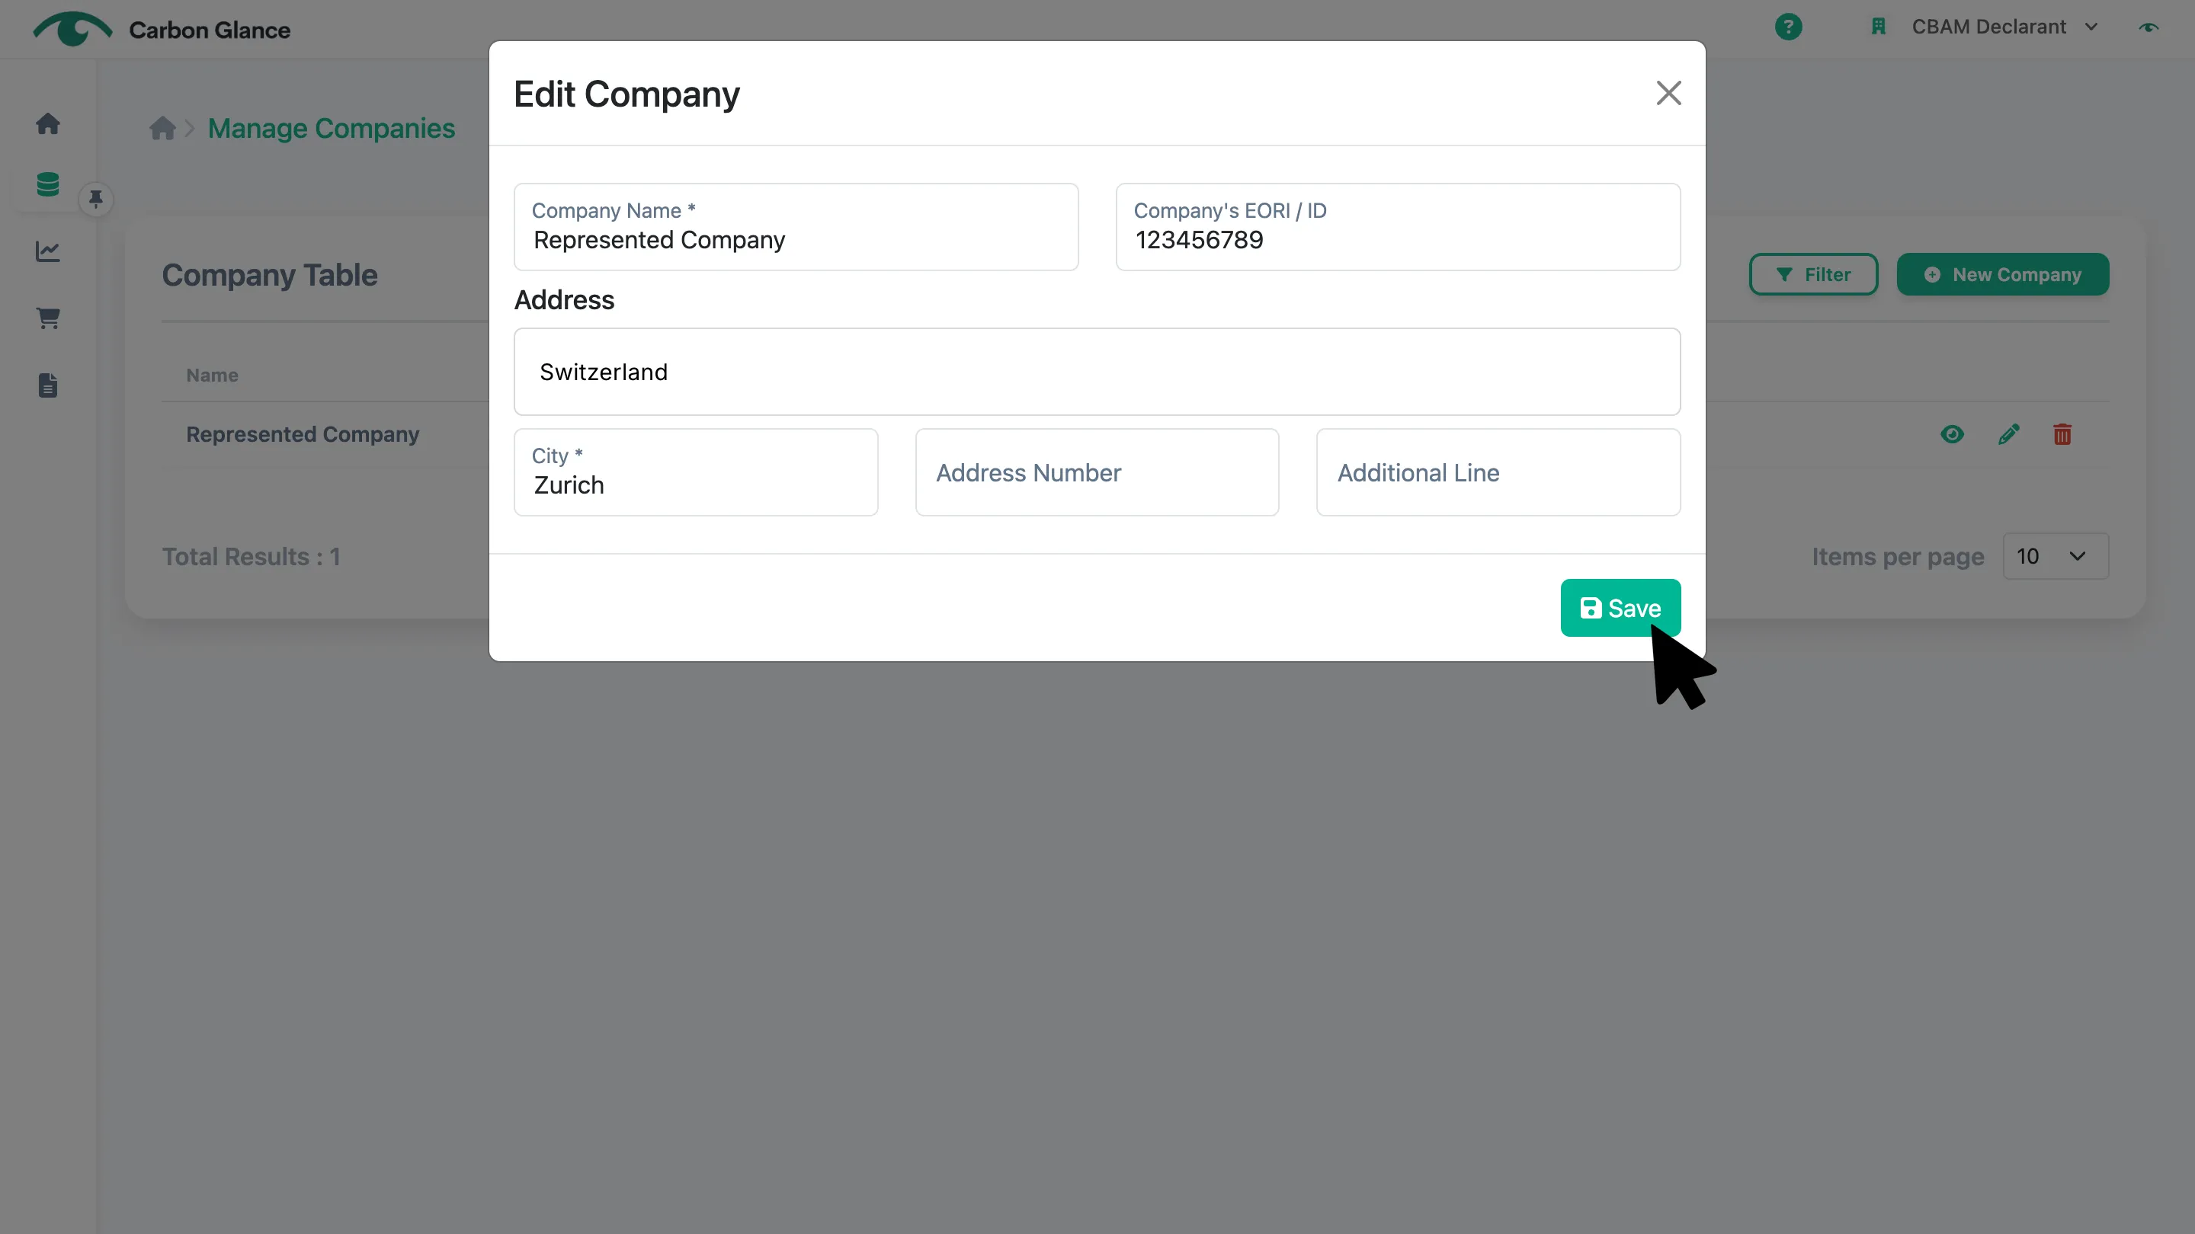Click the eye logo icon at top right

click(2149, 27)
